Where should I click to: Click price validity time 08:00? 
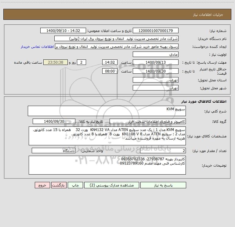pyautogui.click(x=110, y=71)
